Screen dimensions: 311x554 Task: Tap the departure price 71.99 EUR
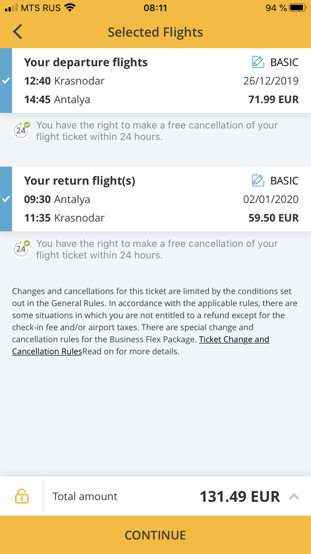click(x=274, y=99)
